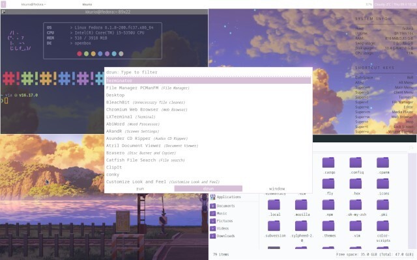
Task: Select the .local folder icon
Action: [274, 205]
